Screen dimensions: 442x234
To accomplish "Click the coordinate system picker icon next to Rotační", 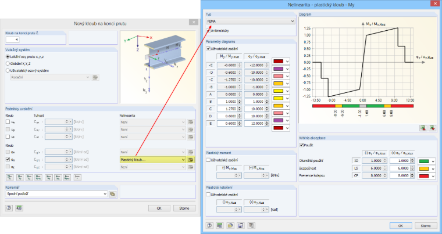I will pos(95,77).
